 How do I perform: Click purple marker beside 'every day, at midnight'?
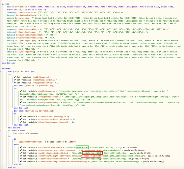[0, 71]
